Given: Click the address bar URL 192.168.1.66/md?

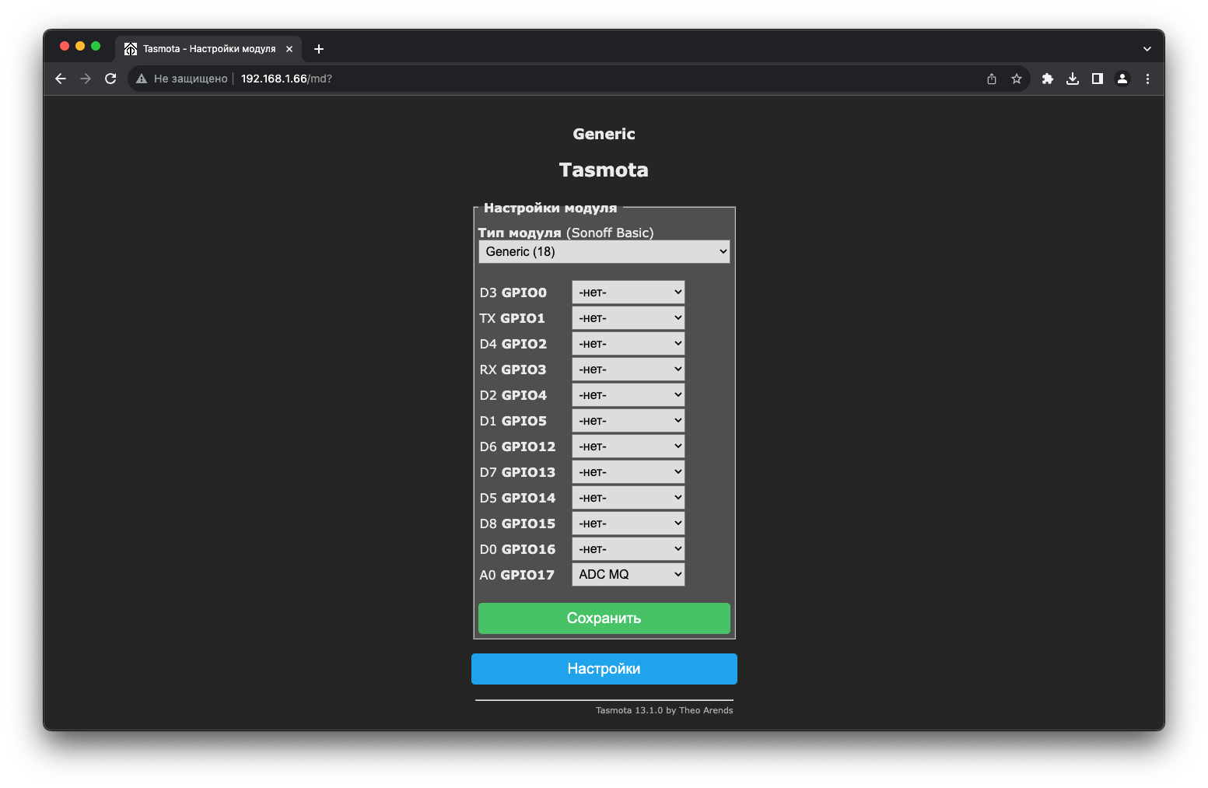Looking at the screenshot, I should point(286,79).
